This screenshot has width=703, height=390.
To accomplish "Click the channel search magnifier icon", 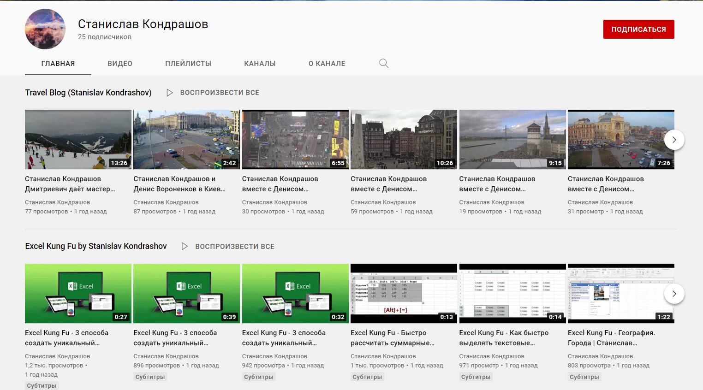I will point(383,64).
